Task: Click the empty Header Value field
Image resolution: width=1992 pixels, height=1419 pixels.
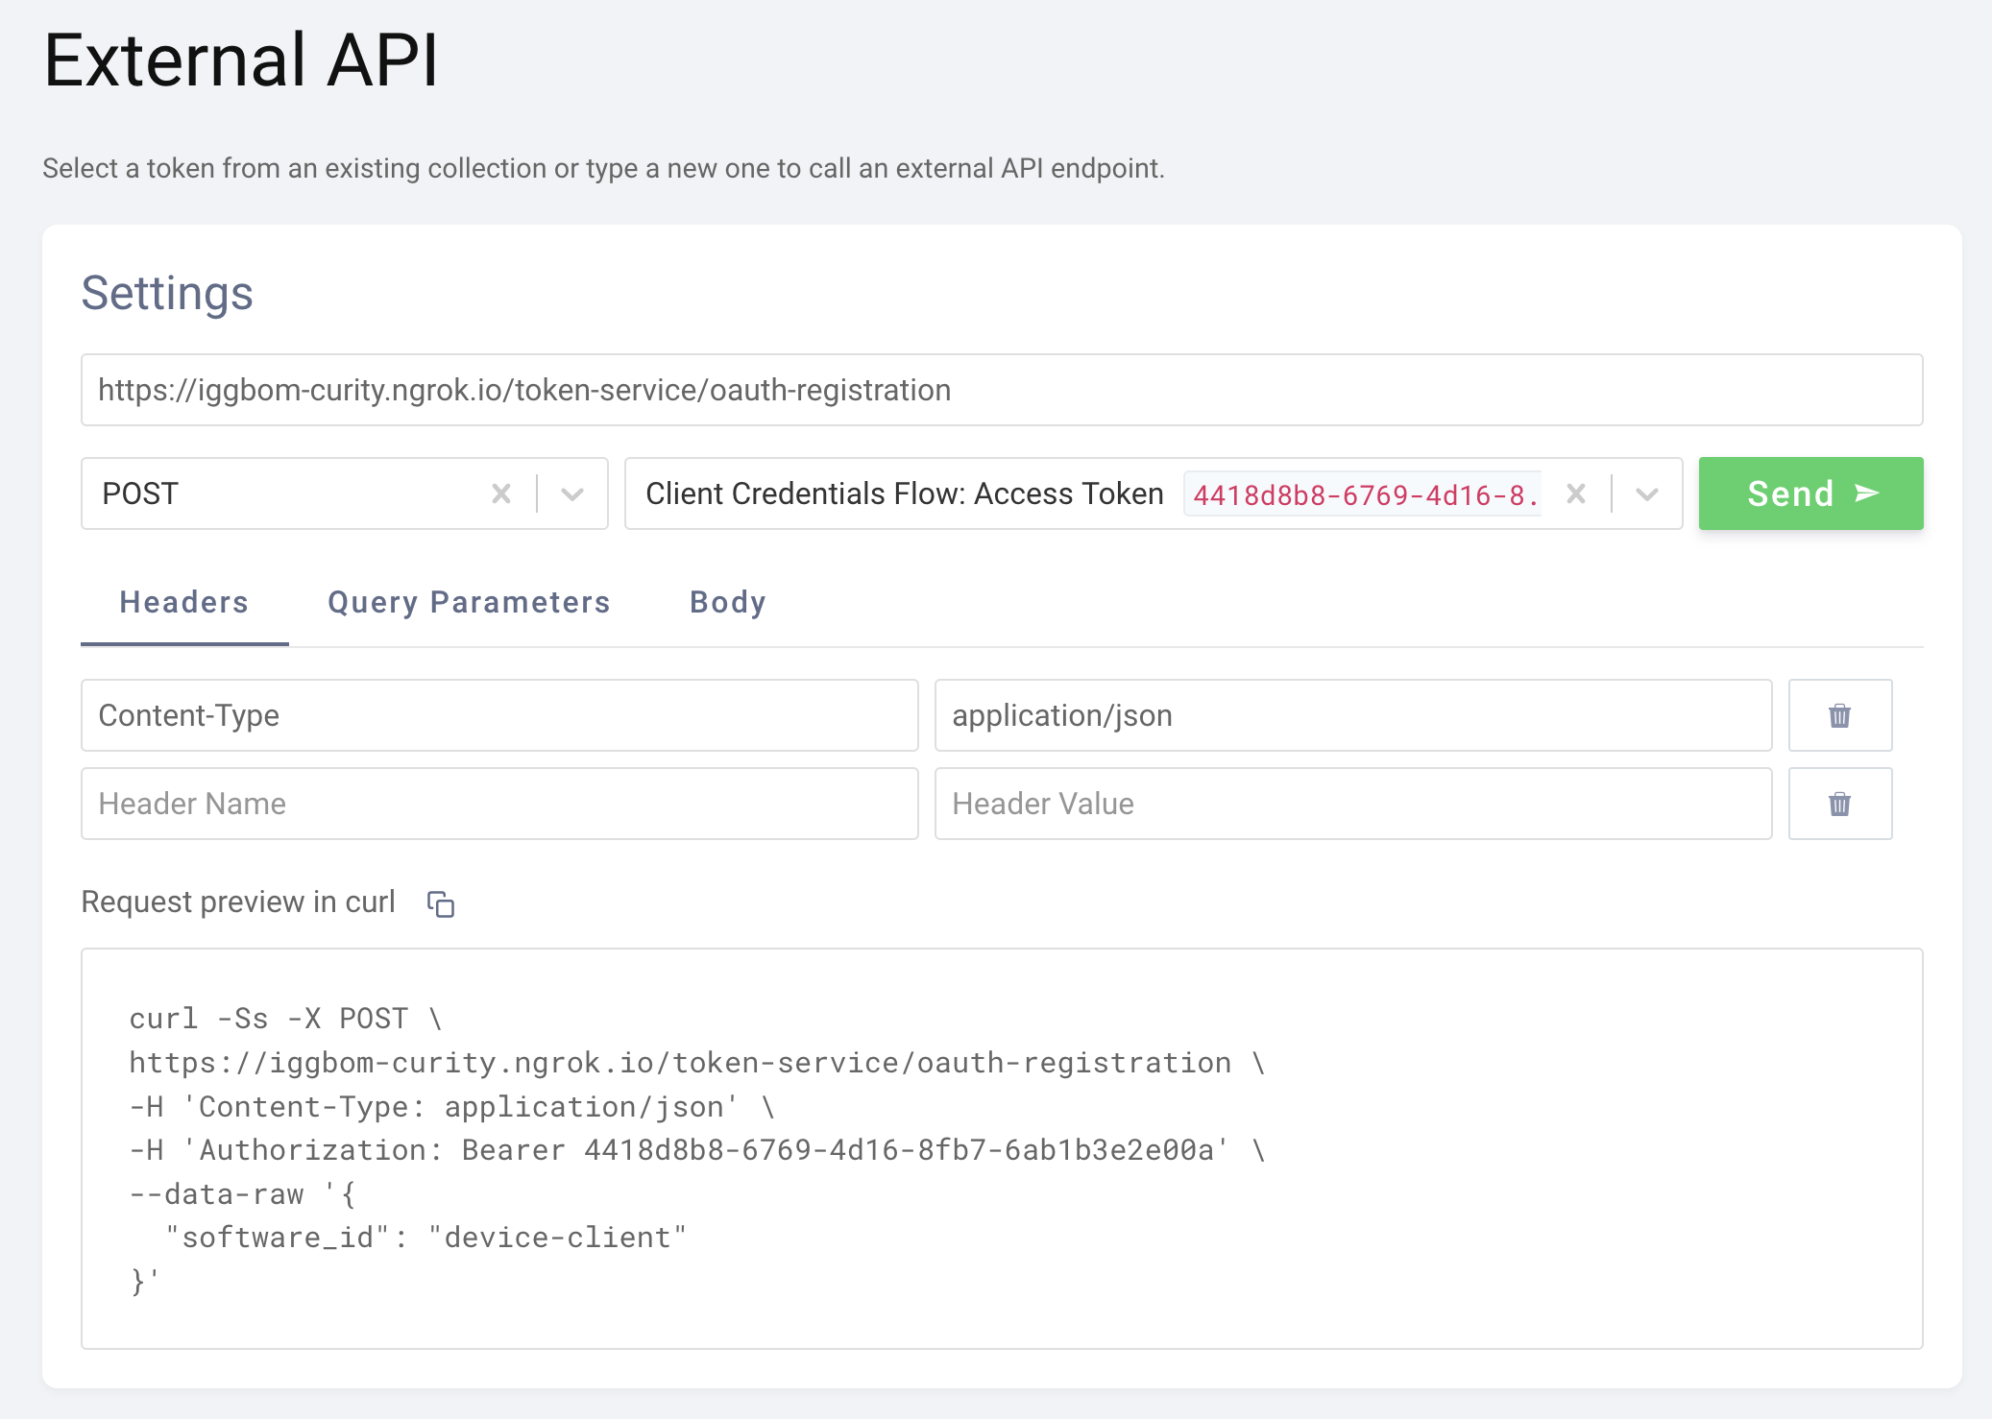Action: pos(1353,804)
